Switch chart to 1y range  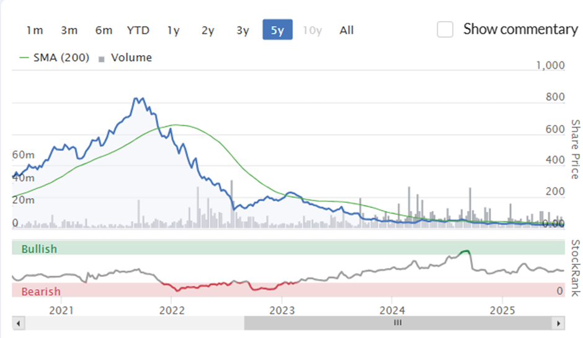pyautogui.click(x=173, y=30)
